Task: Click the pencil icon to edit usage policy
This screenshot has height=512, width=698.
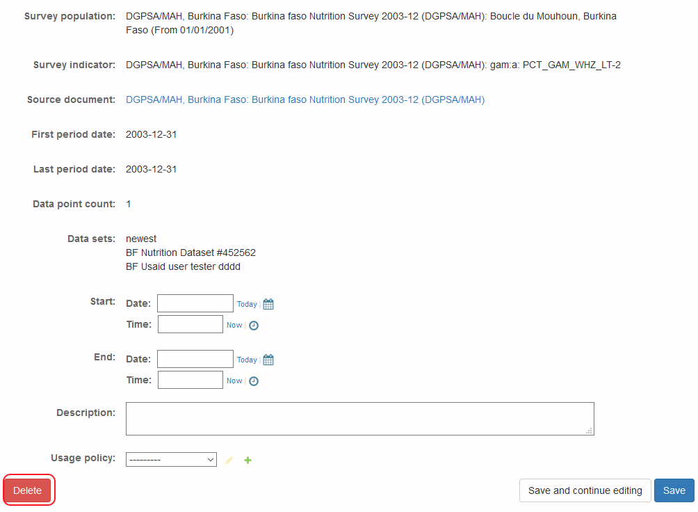Action: pyautogui.click(x=229, y=461)
